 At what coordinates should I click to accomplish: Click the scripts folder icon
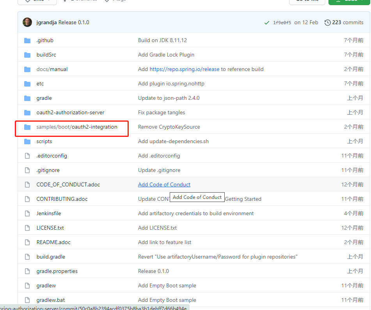(27, 142)
